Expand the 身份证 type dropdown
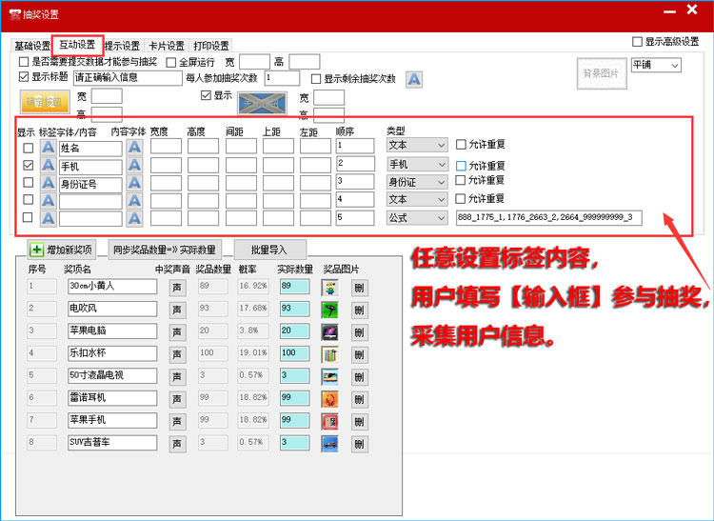The image size is (714, 521). pyautogui.click(x=416, y=182)
